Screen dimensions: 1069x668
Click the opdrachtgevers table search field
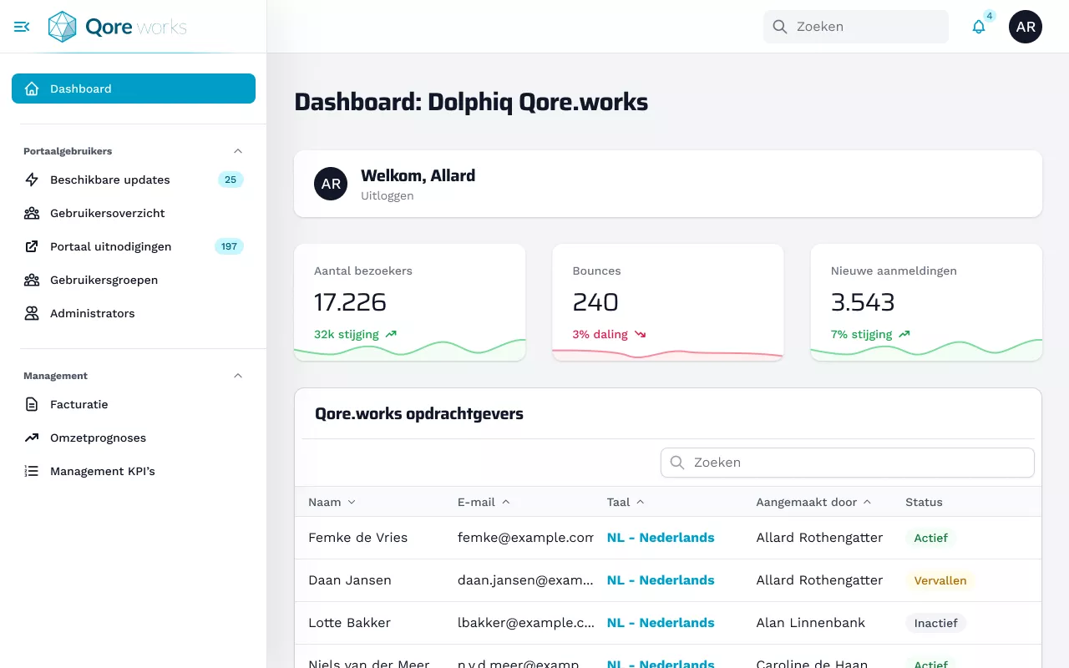[847, 463]
